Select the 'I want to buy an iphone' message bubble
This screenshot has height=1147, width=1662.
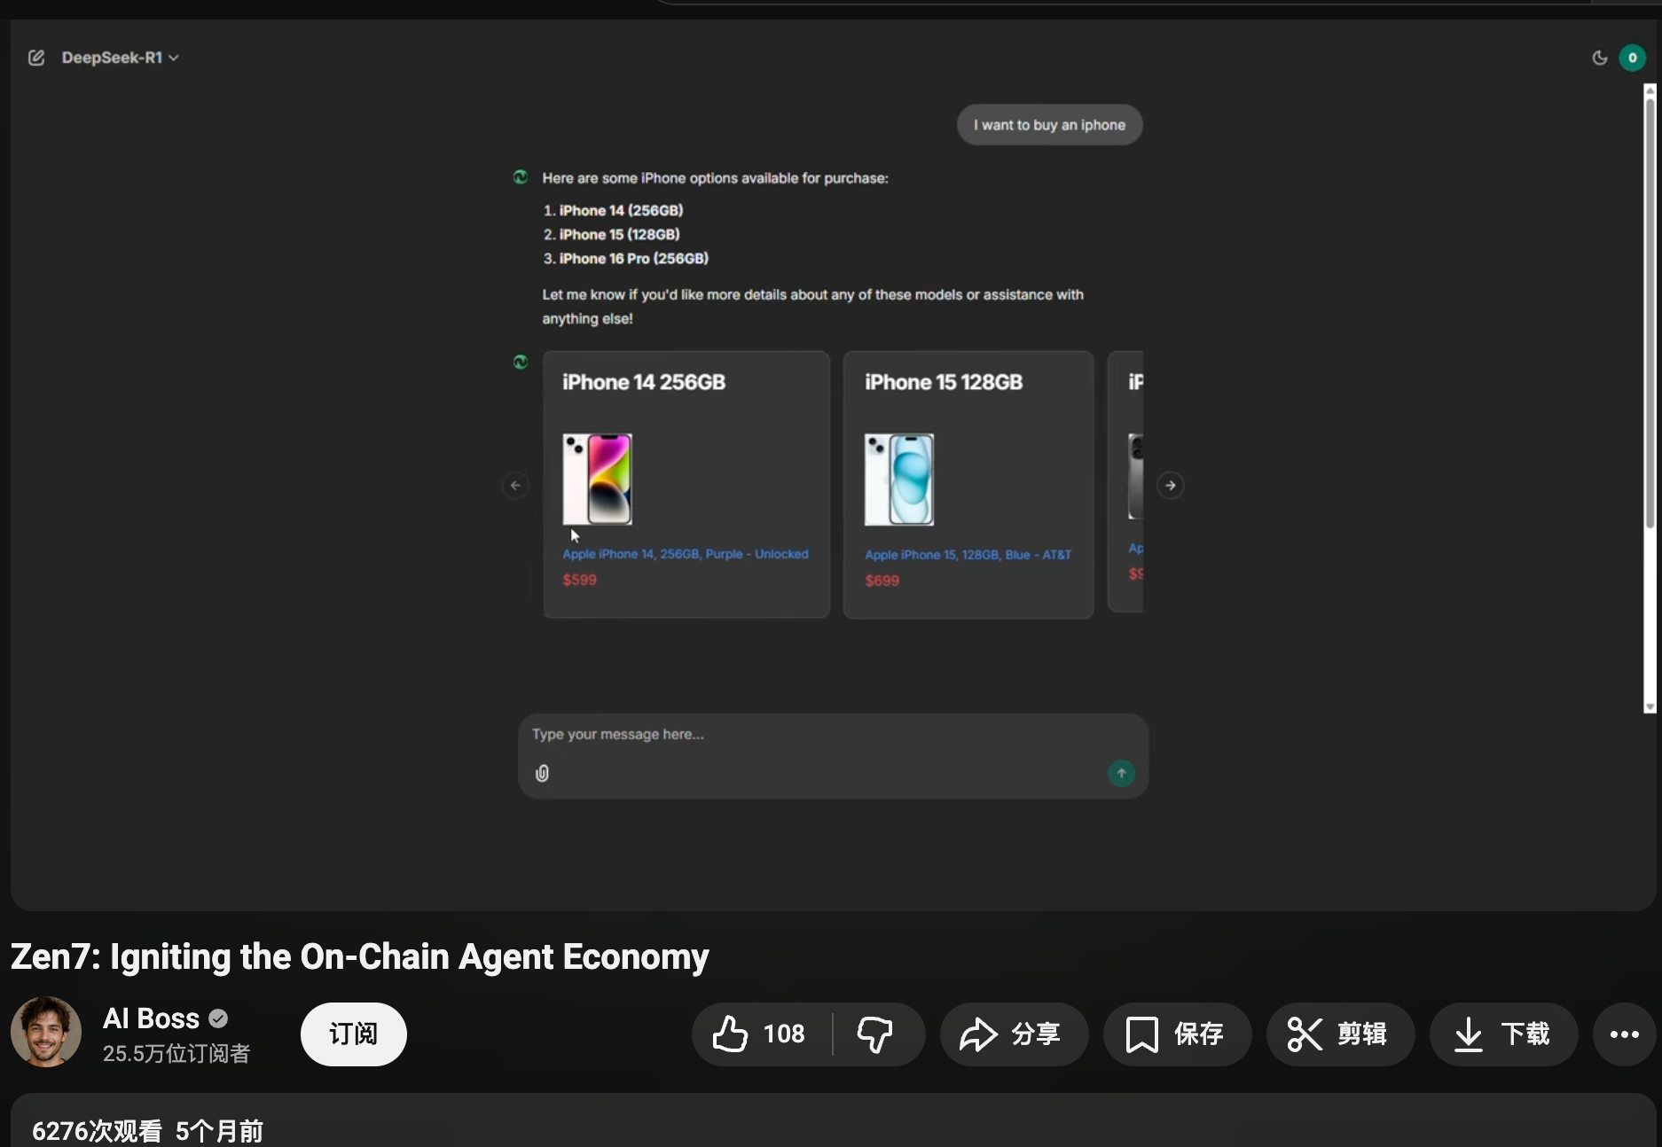pos(1049,125)
